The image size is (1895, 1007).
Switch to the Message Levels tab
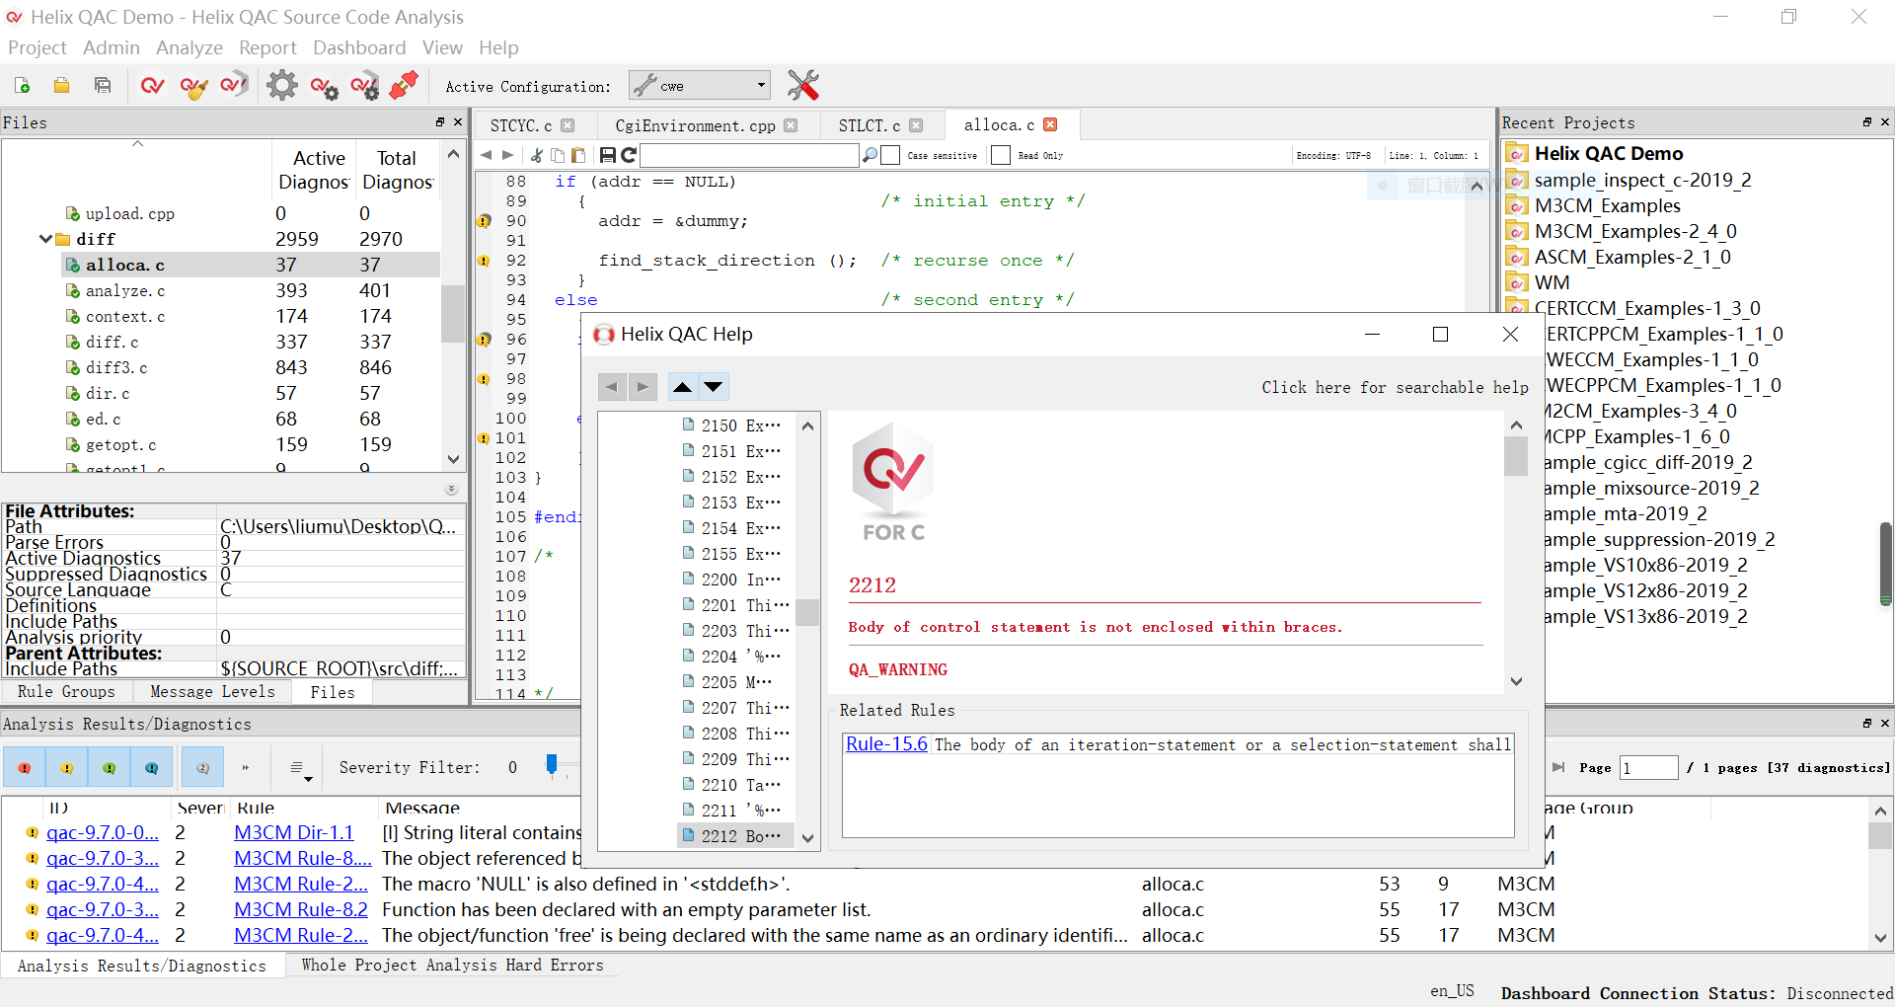(x=212, y=692)
